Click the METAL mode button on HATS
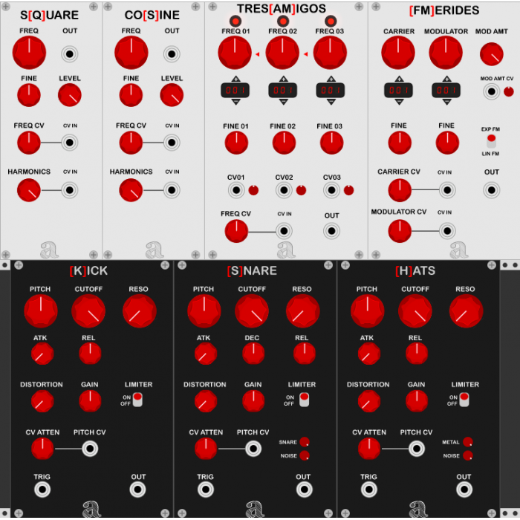520x520 pixels. [x=467, y=442]
